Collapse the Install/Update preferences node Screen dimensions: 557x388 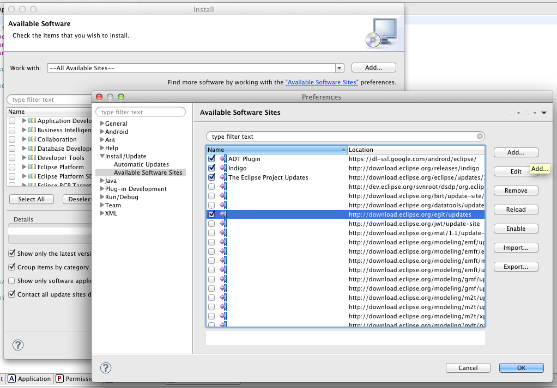pos(102,156)
